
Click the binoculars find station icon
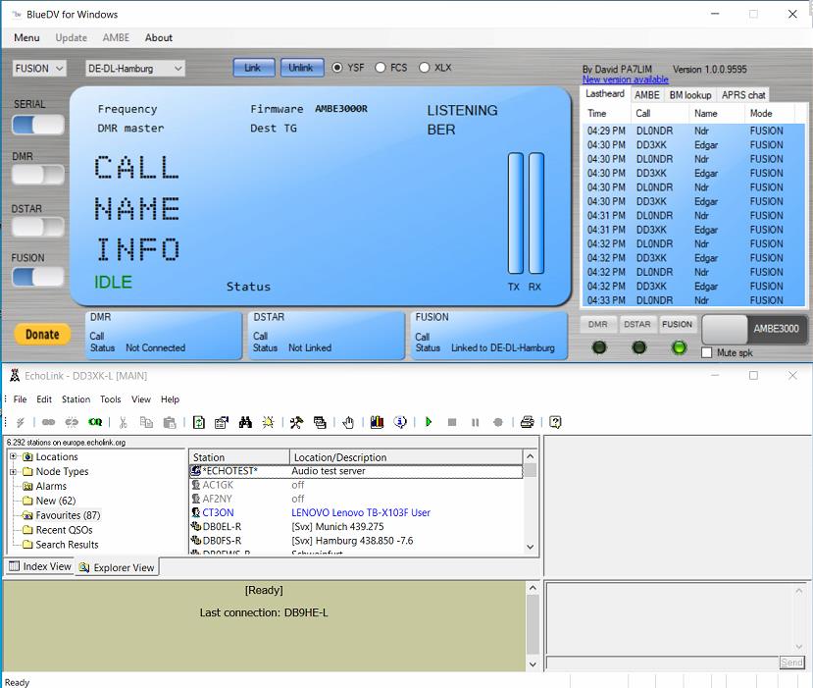coord(245,422)
